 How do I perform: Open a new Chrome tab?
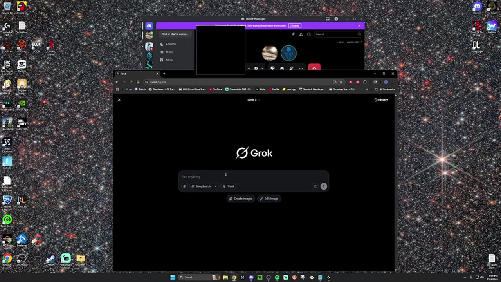tap(164, 74)
